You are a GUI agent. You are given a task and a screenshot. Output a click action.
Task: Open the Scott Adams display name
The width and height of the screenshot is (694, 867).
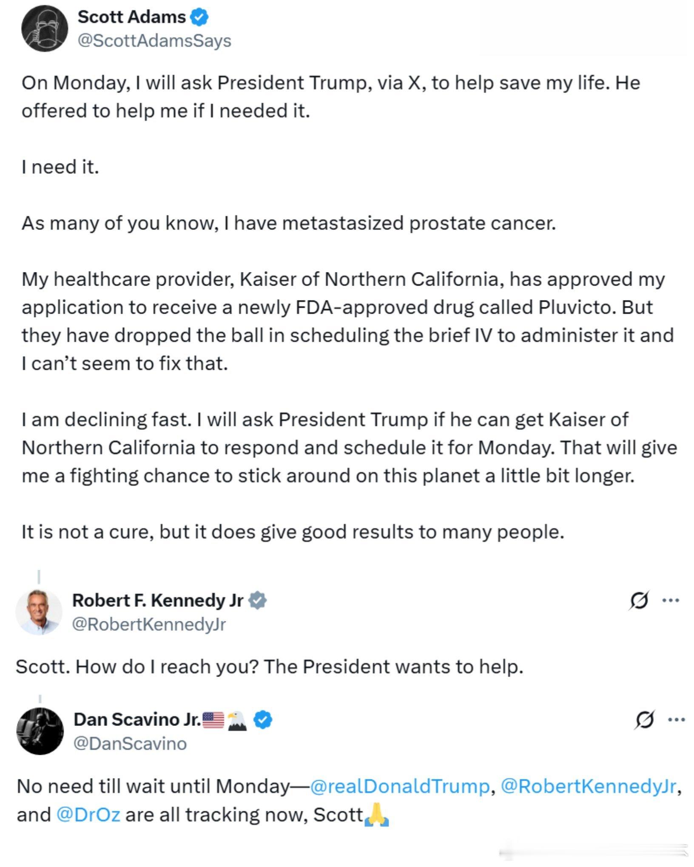point(131,17)
